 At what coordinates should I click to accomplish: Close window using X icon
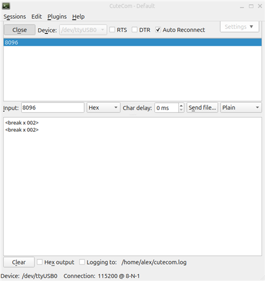[260, 6]
